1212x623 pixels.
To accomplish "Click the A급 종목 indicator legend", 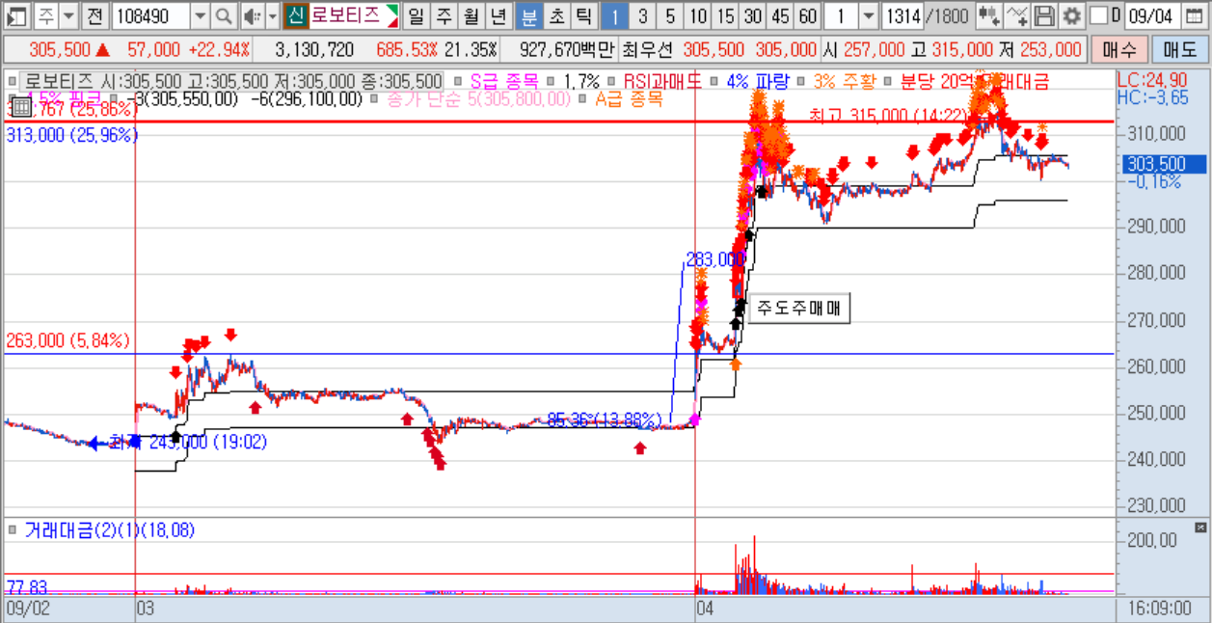I will click(x=628, y=98).
